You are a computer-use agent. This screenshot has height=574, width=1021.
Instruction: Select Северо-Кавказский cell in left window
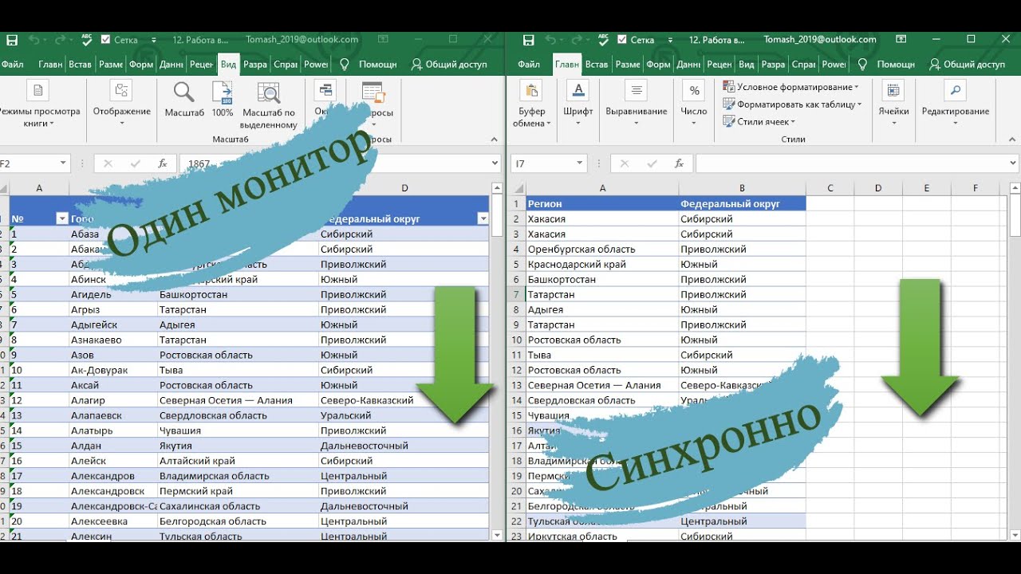coord(403,400)
